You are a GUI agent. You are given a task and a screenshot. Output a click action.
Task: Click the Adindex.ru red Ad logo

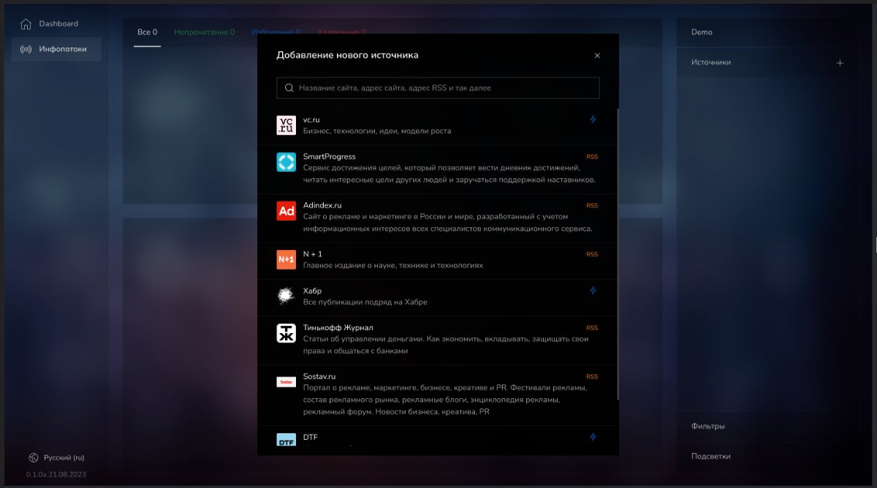(286, 210)
